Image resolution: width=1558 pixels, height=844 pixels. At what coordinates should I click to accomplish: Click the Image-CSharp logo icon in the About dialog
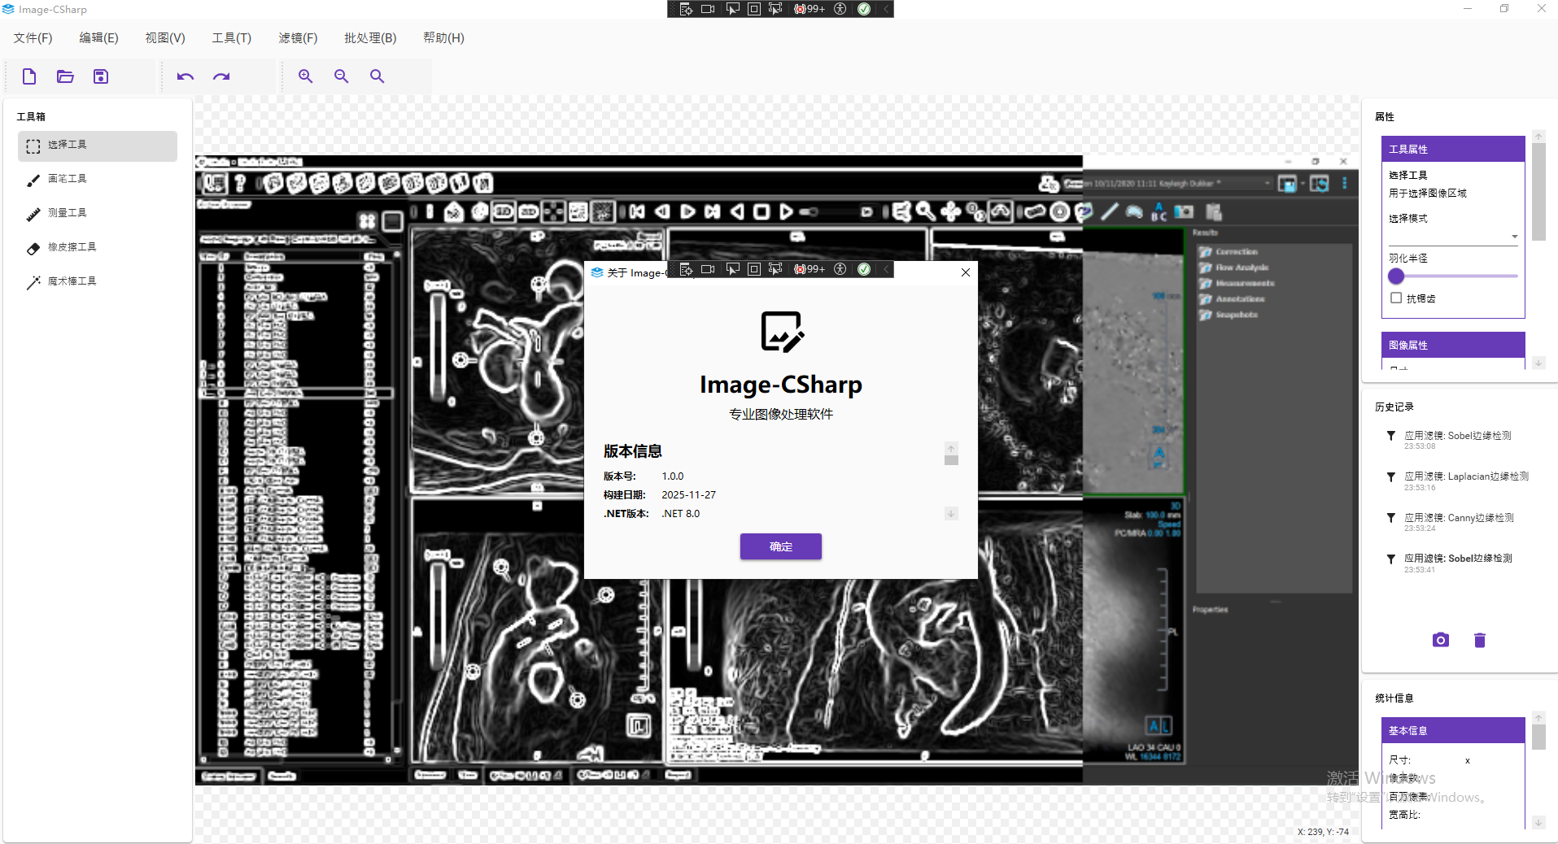pyautogui.click(x=781, y=332)
